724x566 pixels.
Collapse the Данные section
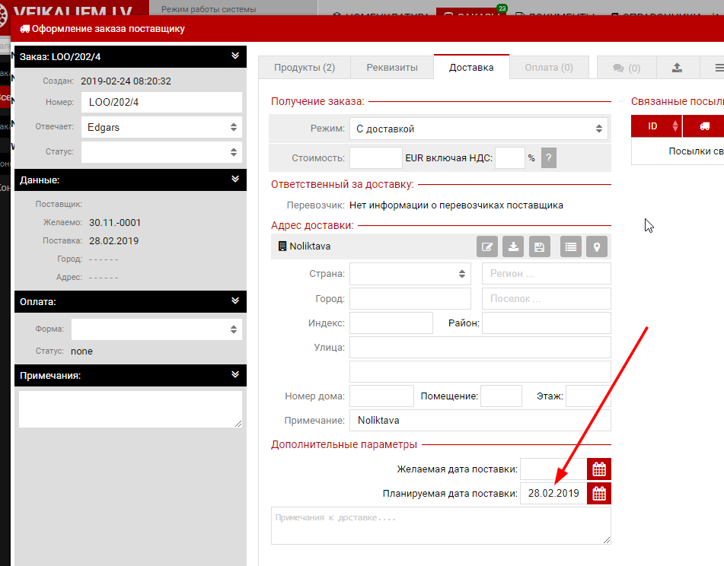click(x=235, y=180)
